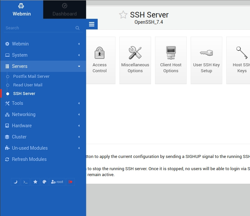Expand the System menu category
The image size is (250, 216).
(43, 55)
